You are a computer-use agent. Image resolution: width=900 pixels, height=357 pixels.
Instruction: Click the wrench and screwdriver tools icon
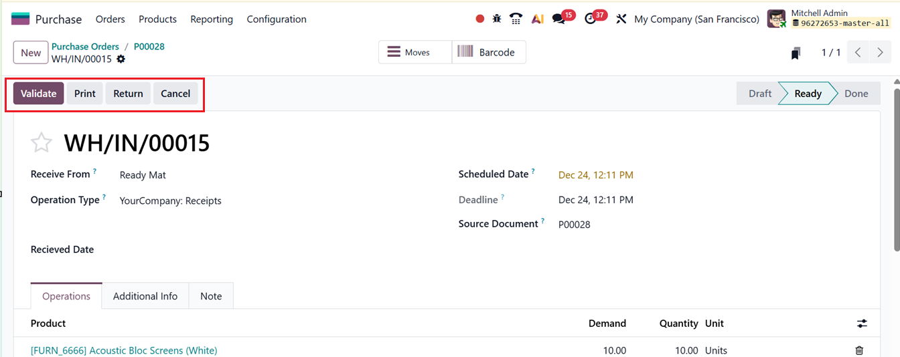point(621,19)
